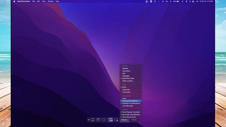Screen dimensions: 226x127
Task: Click the Wi-Fi icon in menu bar
Action: point(183,1)
